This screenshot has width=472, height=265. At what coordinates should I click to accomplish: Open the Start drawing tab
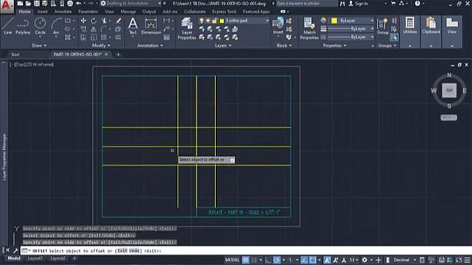coord(15,54)
